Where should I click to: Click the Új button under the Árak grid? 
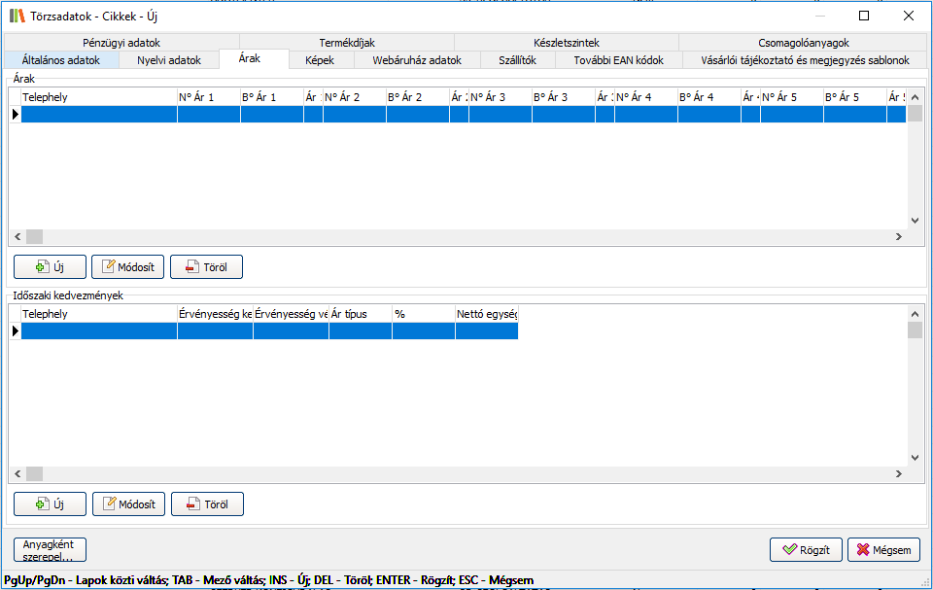(51, 267)
